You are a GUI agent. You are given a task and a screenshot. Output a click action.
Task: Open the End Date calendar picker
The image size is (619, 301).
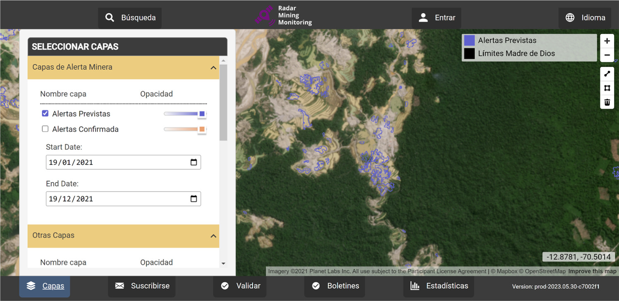[194, 199]
